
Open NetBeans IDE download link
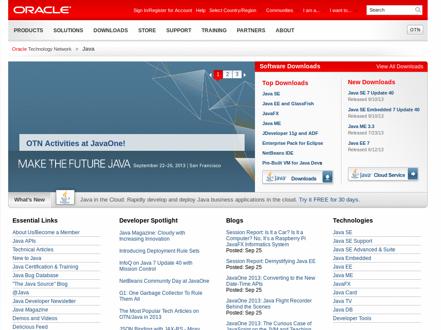point(278,153)
